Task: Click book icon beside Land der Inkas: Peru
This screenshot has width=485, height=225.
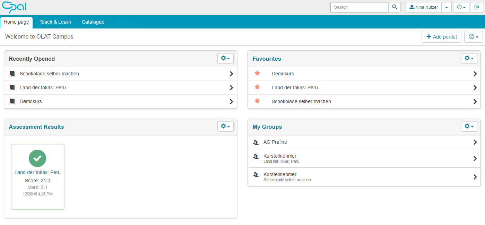Action: tap(12, 87)
